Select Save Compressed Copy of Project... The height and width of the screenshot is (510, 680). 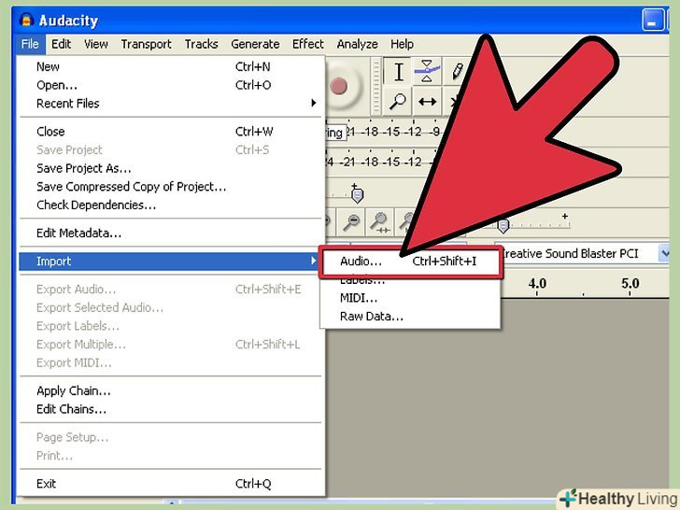coord(171,187)
